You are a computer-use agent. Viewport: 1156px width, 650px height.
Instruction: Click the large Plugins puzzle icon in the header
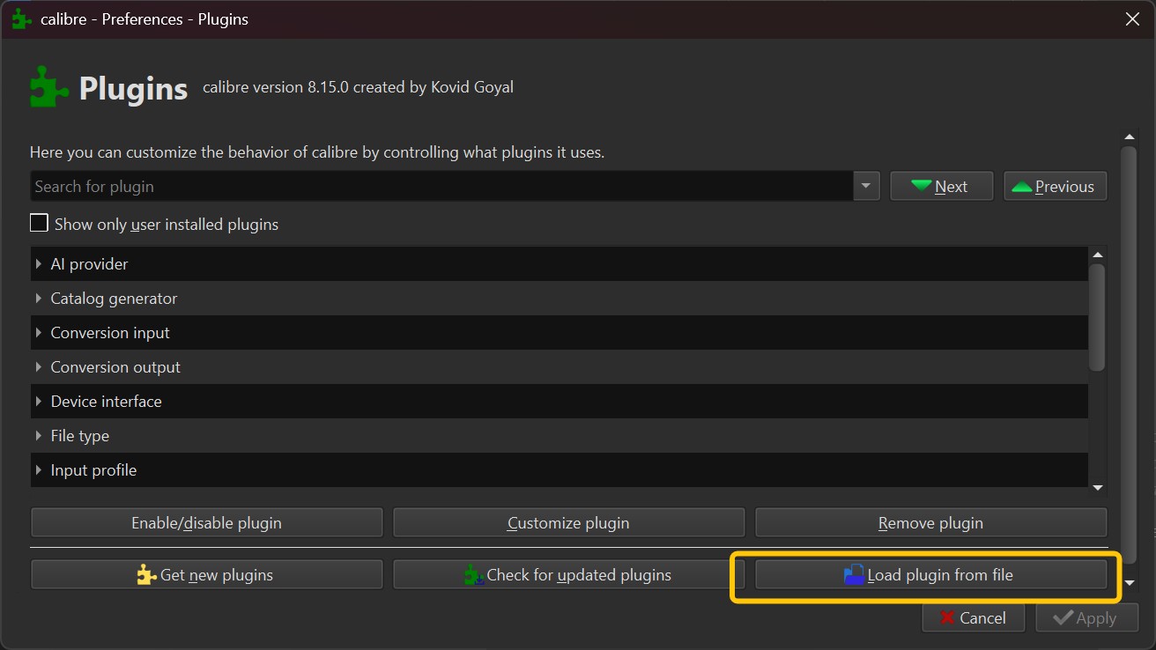pos(48,85)
